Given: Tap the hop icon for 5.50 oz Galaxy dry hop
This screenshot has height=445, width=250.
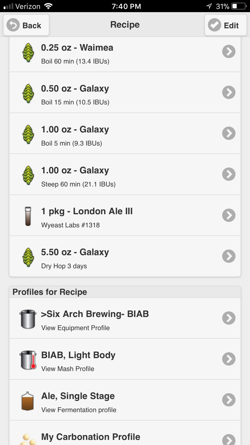Looking at the screenshot, I should tap(28, 257).
